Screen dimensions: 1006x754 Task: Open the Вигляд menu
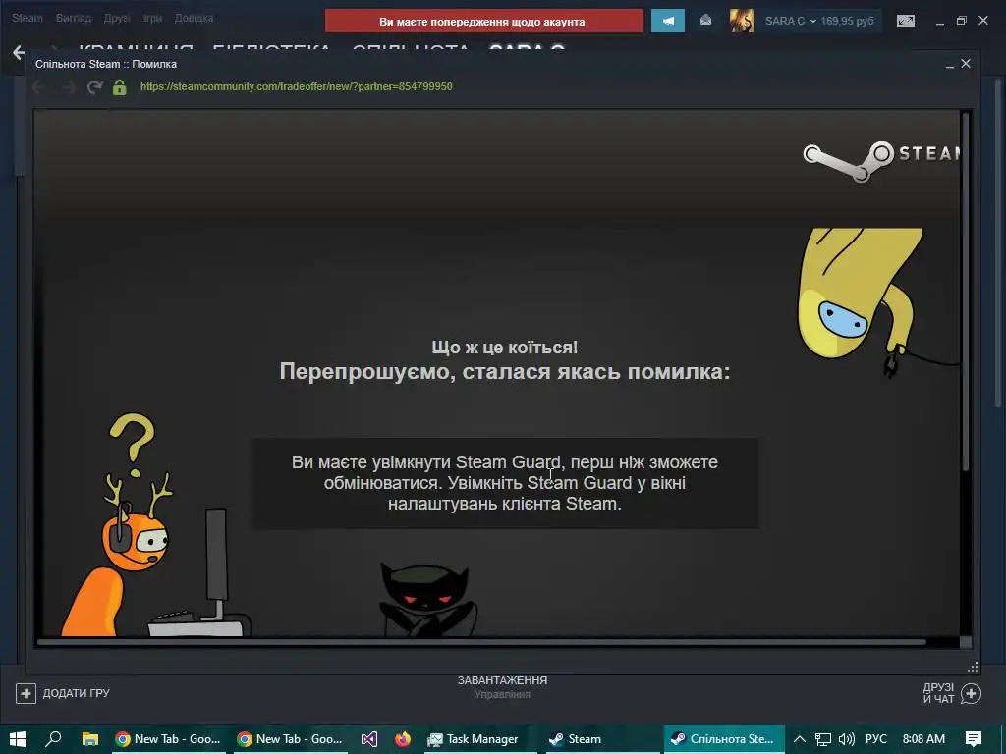(73, 18)
